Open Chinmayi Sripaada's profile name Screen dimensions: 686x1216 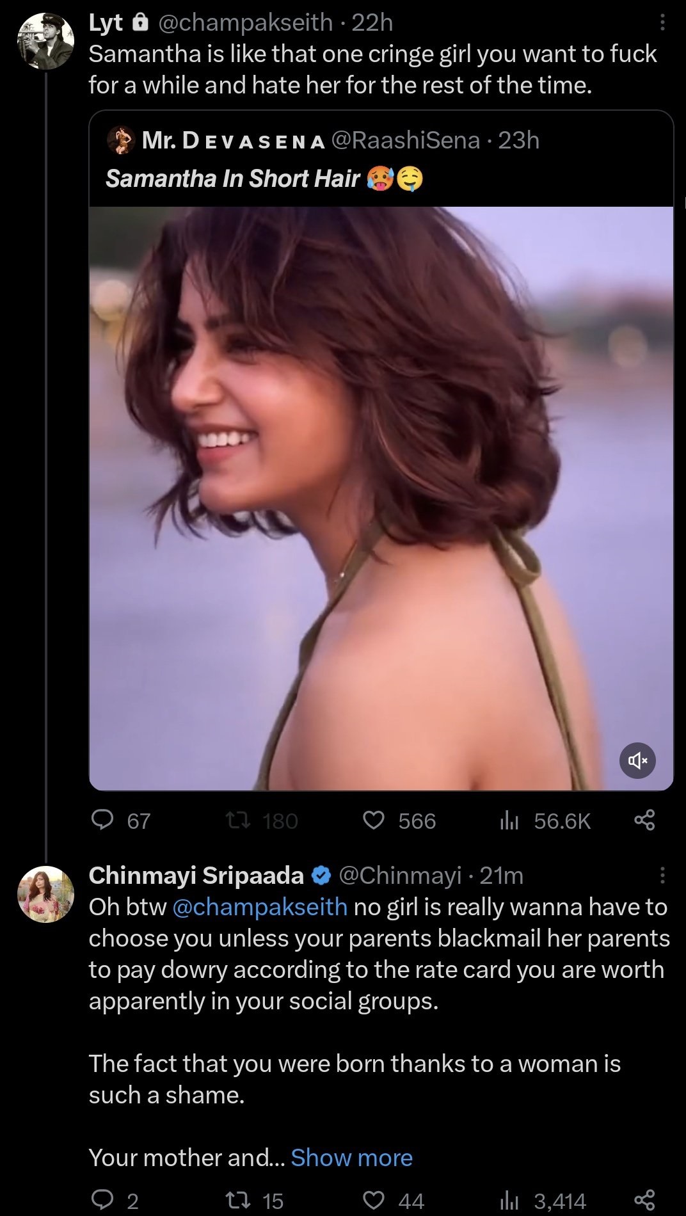(196, 875)
